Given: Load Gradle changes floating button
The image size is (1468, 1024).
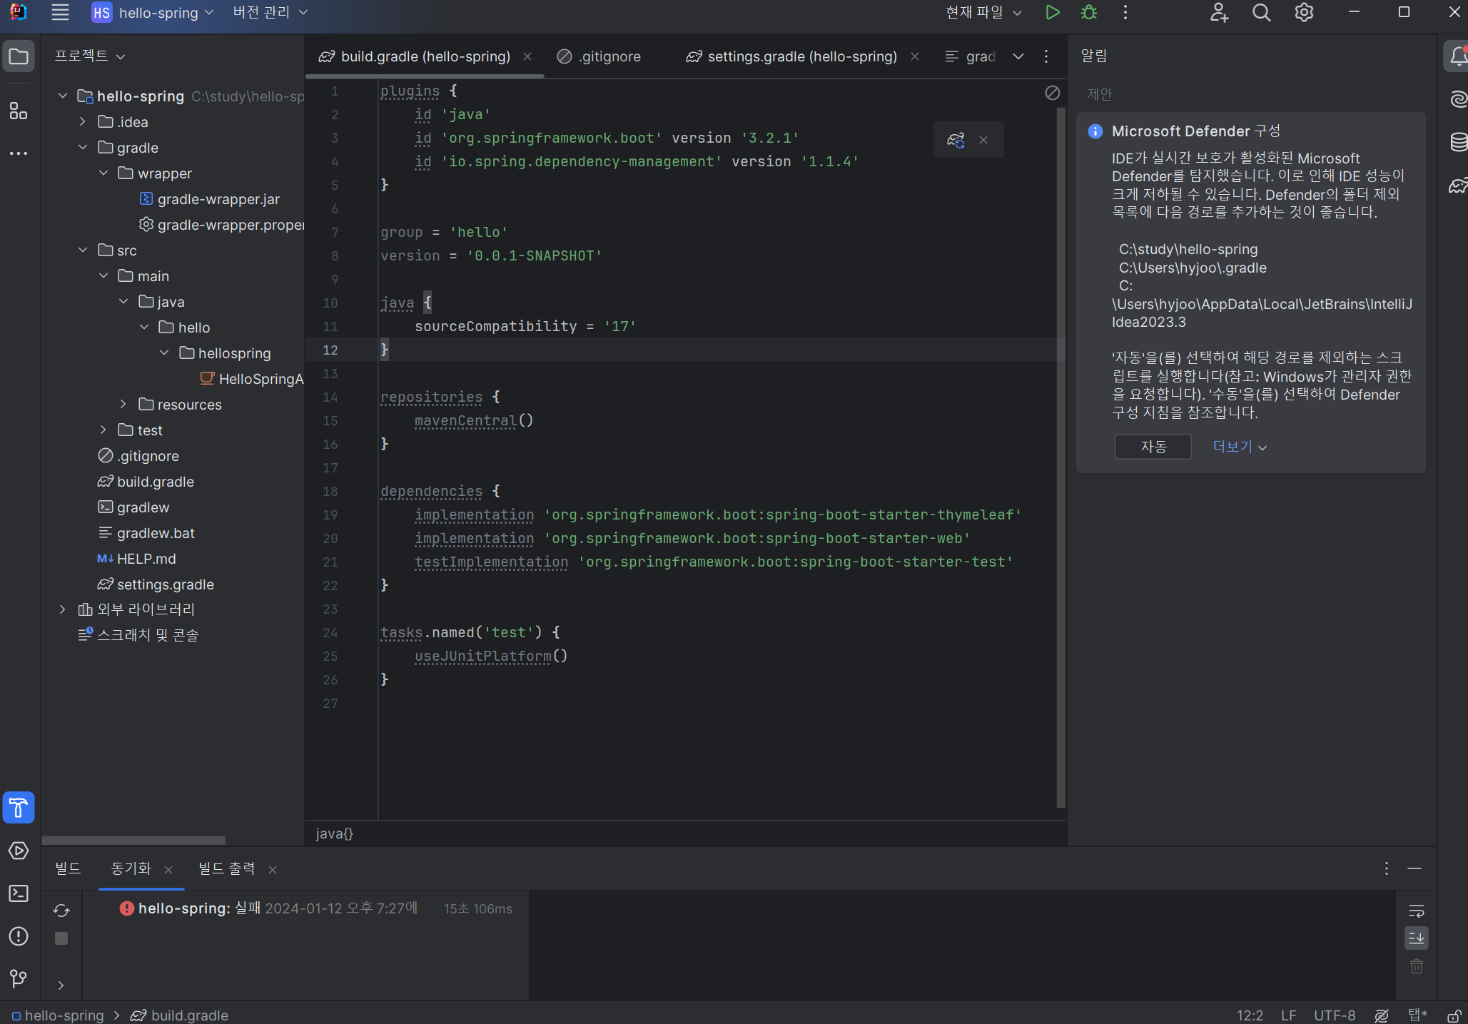Looking at the screenshot, I should click(956, 140).
